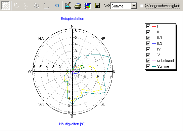Hide the Summe series in legend
This screenshot has height=131, width=183.
[148, 66]
